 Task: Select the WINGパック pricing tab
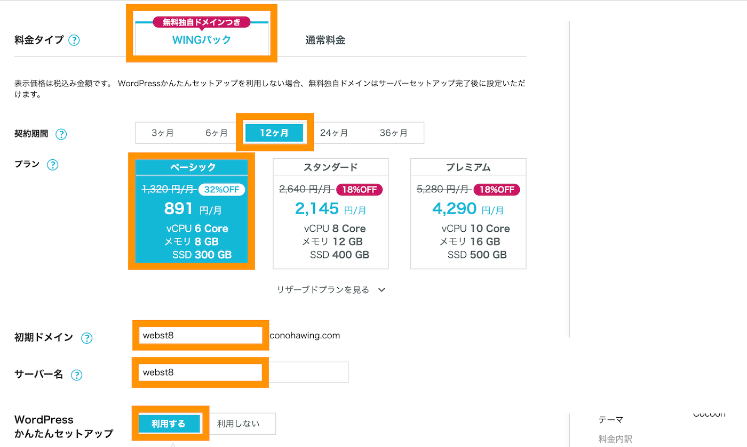click(x=202, y=39)
